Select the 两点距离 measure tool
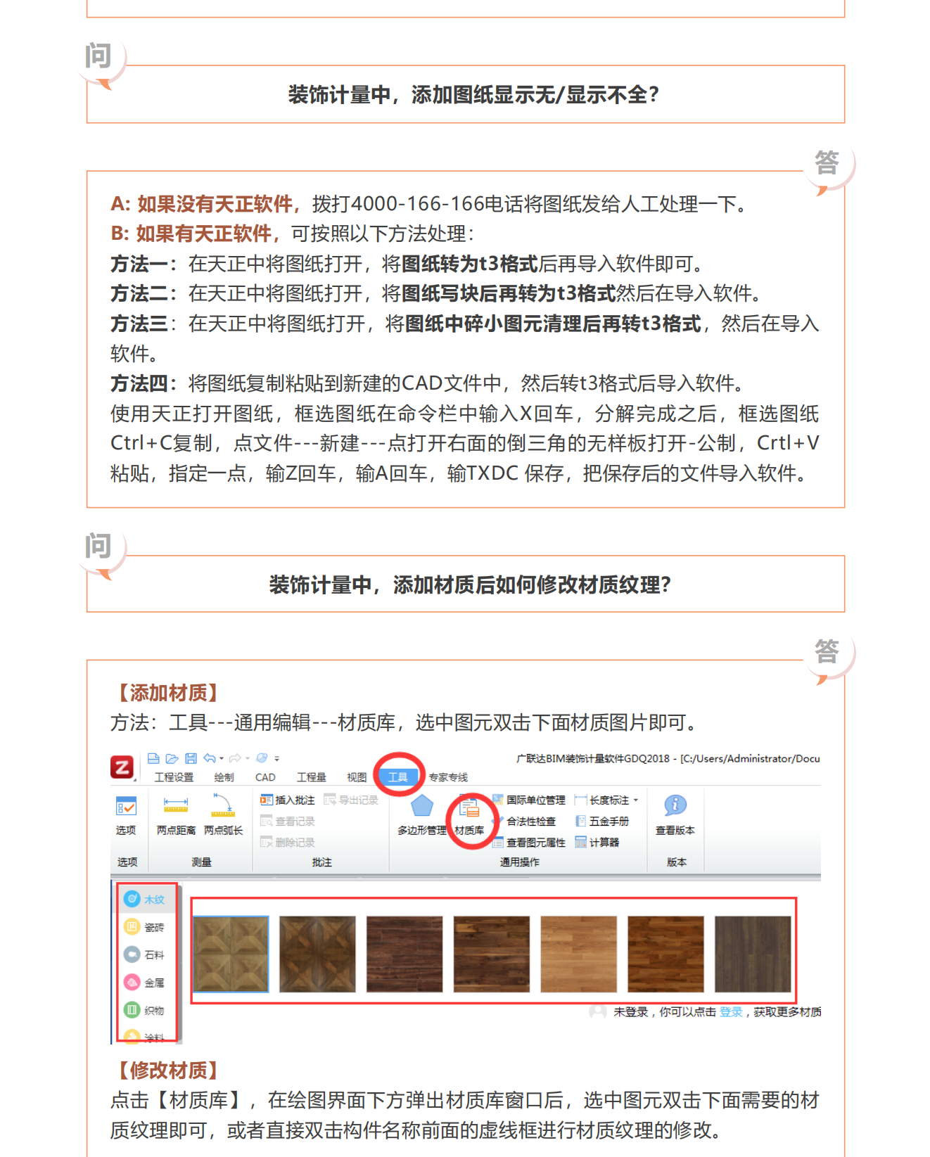The height and width of the screenshot is (1157, 930). pos(176,814)
